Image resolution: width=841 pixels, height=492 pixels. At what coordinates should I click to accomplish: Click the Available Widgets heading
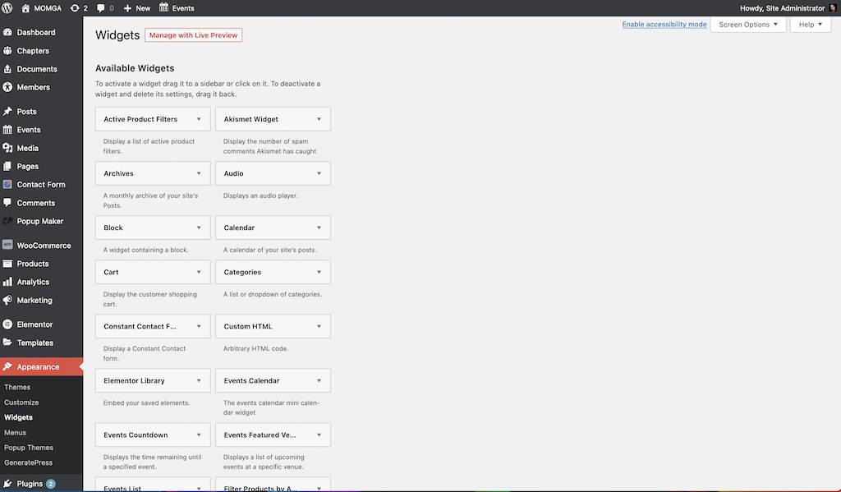(135, 68)
